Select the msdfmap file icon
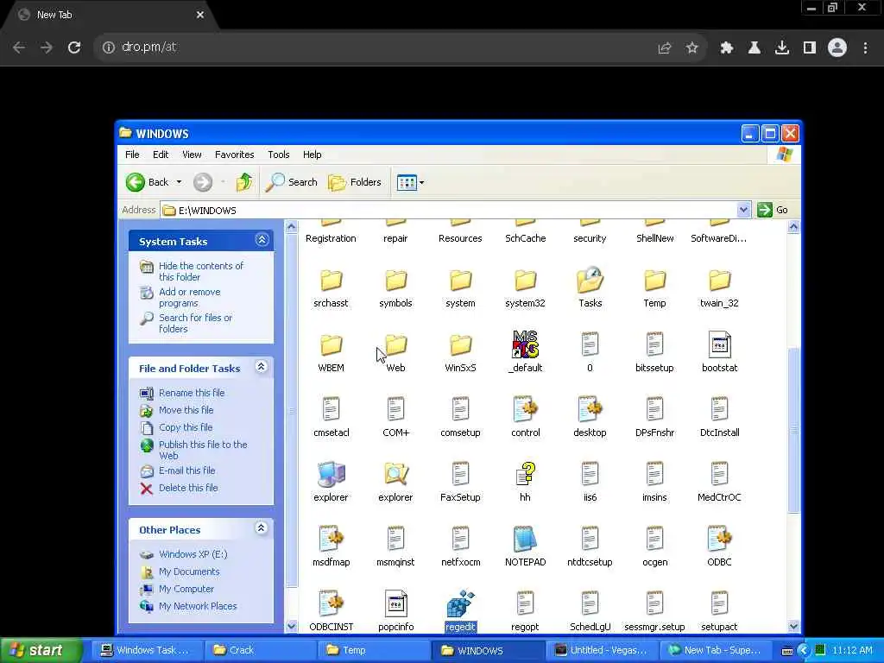884x663 pixels. (x=331, y=540)
